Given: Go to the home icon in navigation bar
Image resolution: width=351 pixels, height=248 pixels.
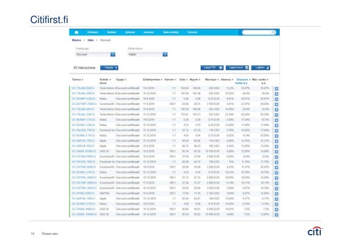Looking at the screenshot, I should (76, 32).
